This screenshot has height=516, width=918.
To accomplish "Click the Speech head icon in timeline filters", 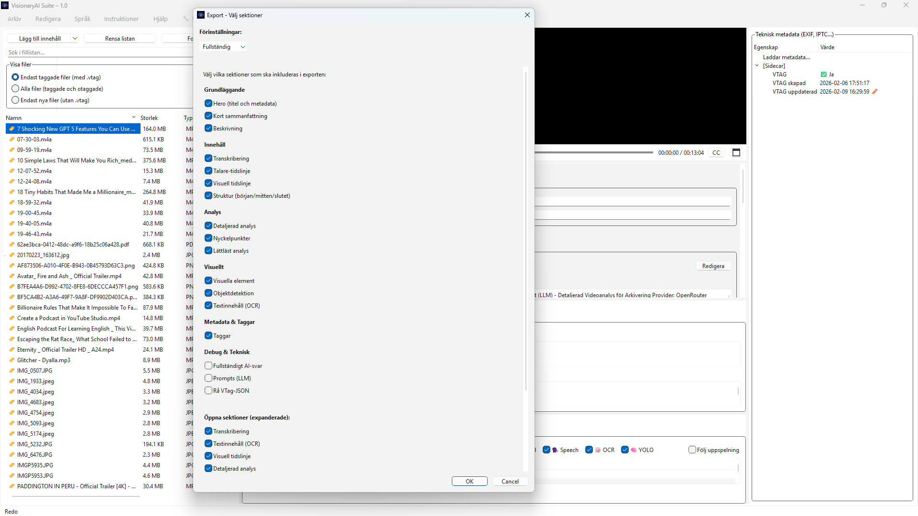I will [x=555, y=450].
